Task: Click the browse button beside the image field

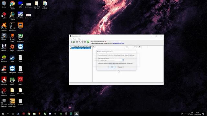Action: [x=123, y=60]
